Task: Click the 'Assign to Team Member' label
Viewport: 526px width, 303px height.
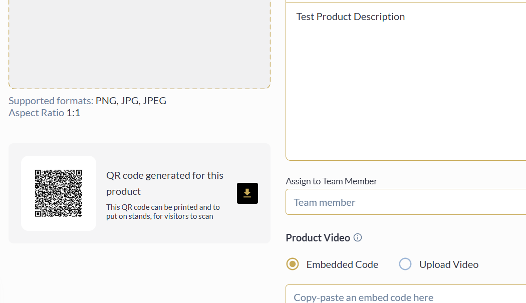Action: pos(332,181)
